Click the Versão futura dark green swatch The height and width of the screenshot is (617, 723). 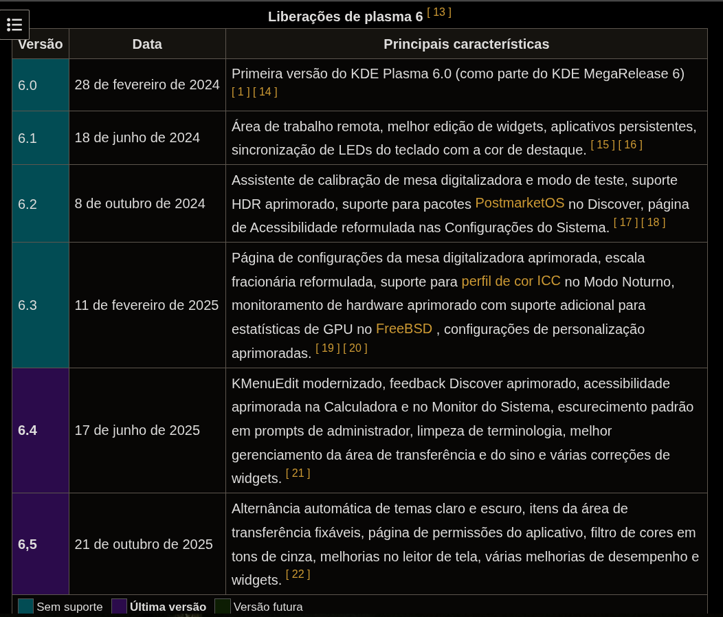pyautogui.click(x=223, y=607)
